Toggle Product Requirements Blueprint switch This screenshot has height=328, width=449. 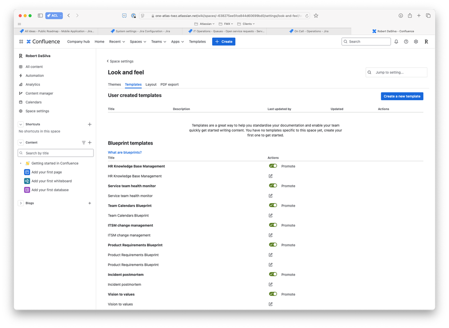coord(273,245)
